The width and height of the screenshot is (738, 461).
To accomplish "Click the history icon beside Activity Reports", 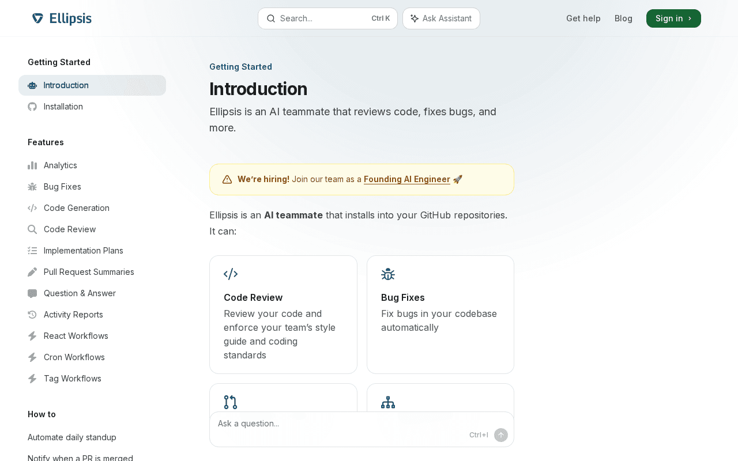I will (x=32, y=315).
